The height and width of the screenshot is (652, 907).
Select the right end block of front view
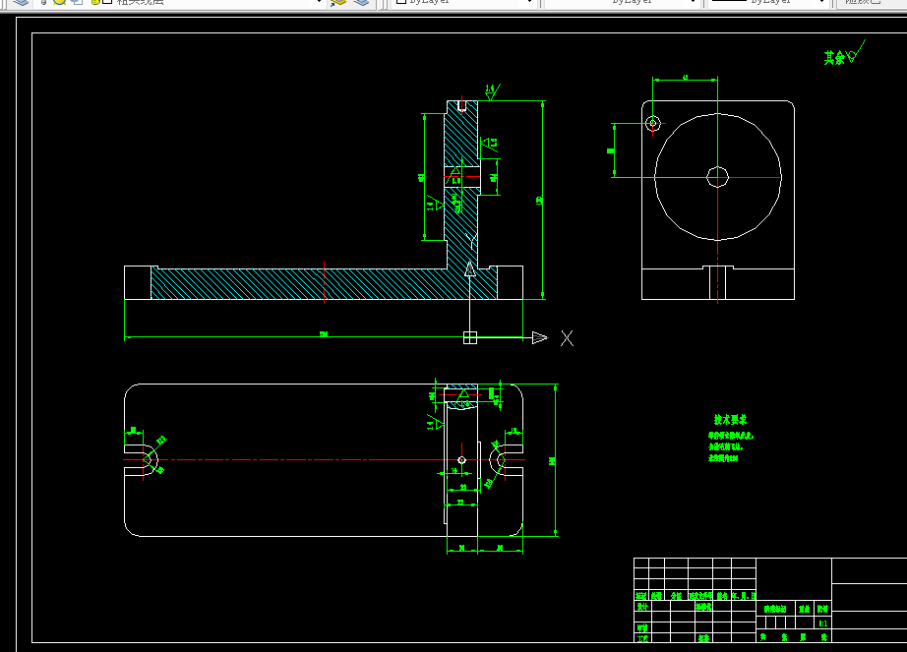click(x=511, y=282)
